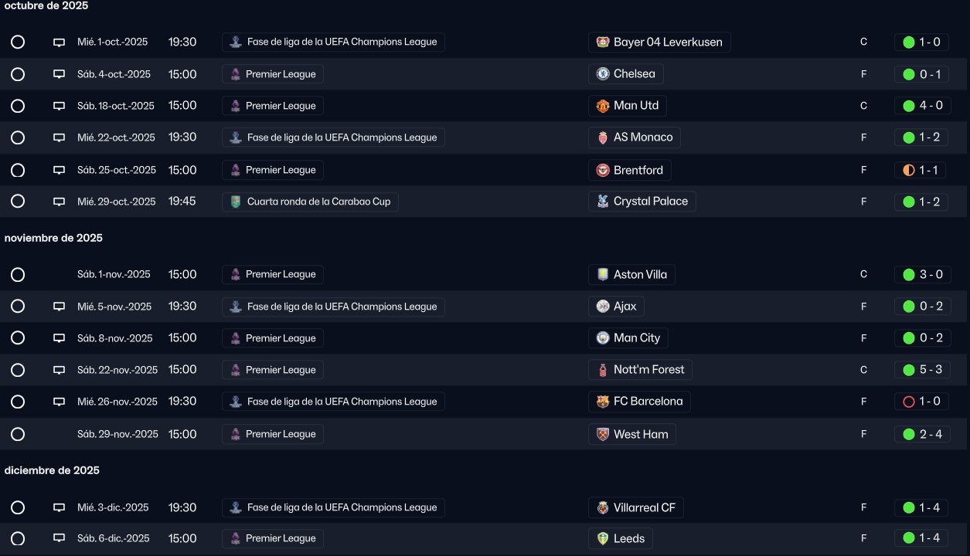
Task: Click the Bayer 04 Leverkusen club crest
Action: click(603, 42)
